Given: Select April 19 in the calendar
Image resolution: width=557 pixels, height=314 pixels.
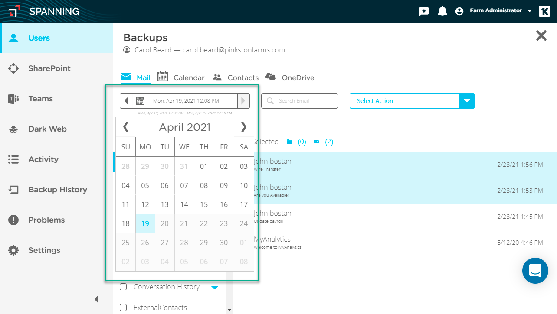Looking at the screenshot, I should (145, 223).
